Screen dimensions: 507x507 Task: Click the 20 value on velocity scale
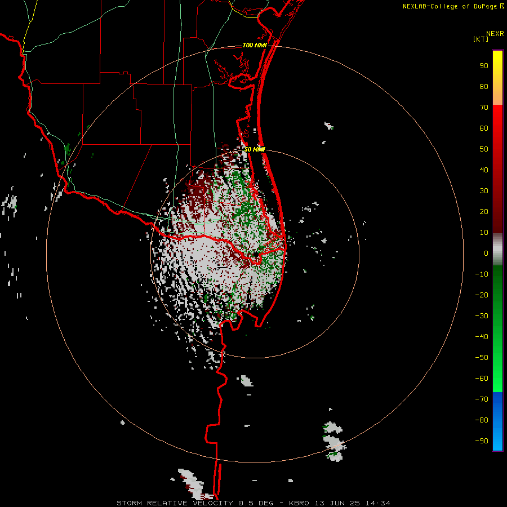tap(484, 211)
